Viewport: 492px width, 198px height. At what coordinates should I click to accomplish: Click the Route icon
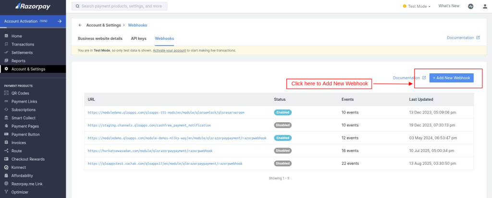6,151
